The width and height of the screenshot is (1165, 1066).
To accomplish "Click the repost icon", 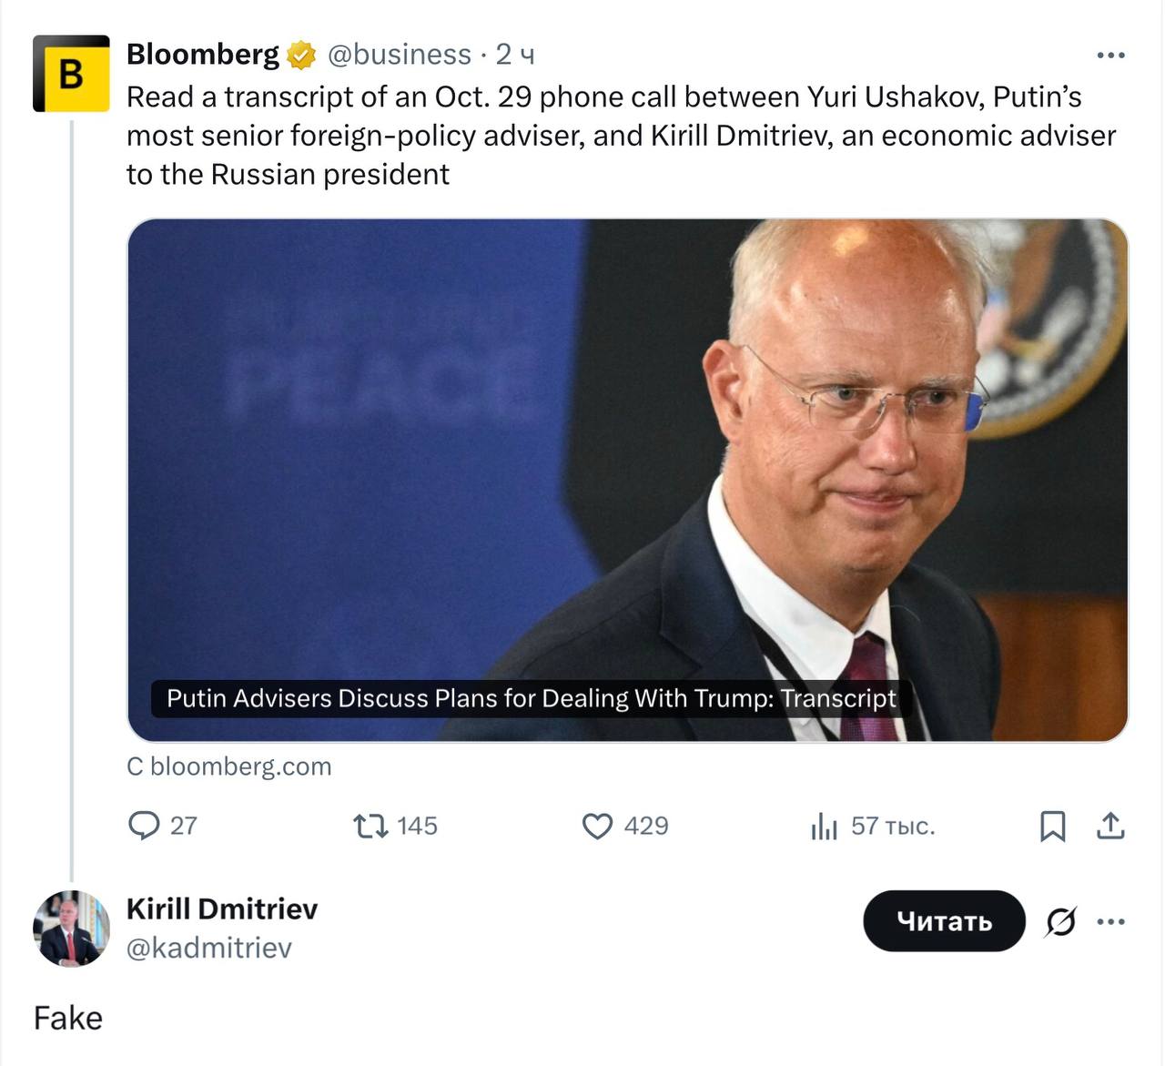I will click(370, 826).
